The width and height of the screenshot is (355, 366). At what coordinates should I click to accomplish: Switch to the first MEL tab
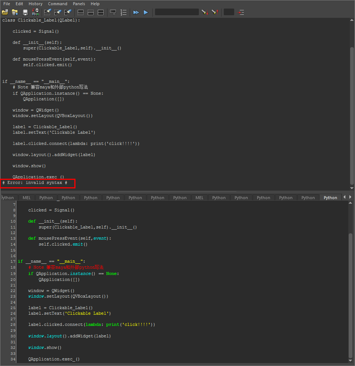pyautogui.click(x=26, y=197)
